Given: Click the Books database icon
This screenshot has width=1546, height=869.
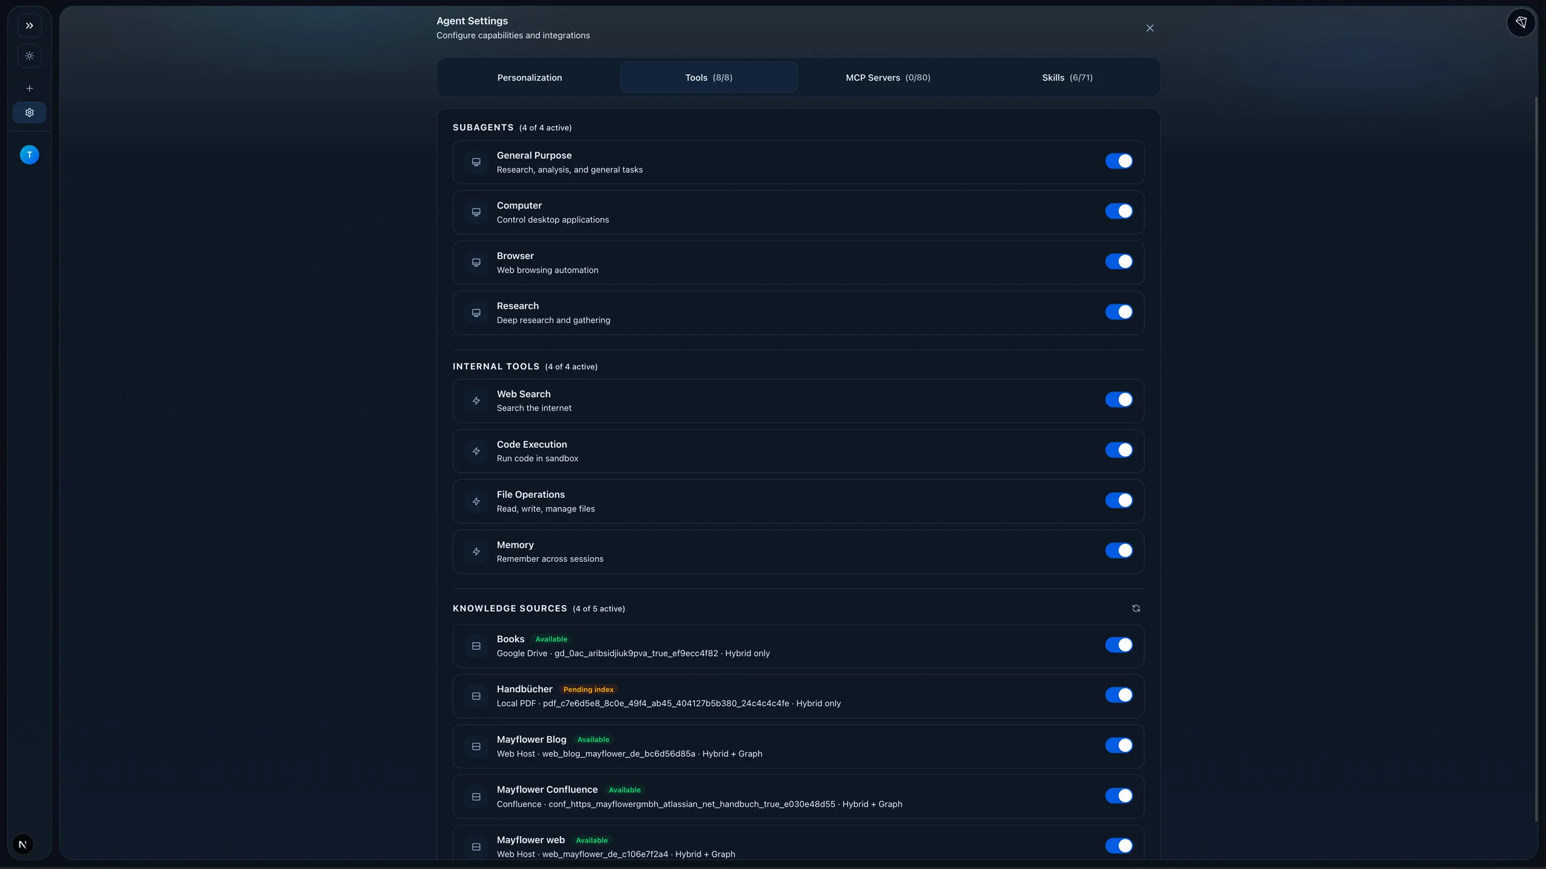Looking at the screenshot, I should [x=476, y=646].
